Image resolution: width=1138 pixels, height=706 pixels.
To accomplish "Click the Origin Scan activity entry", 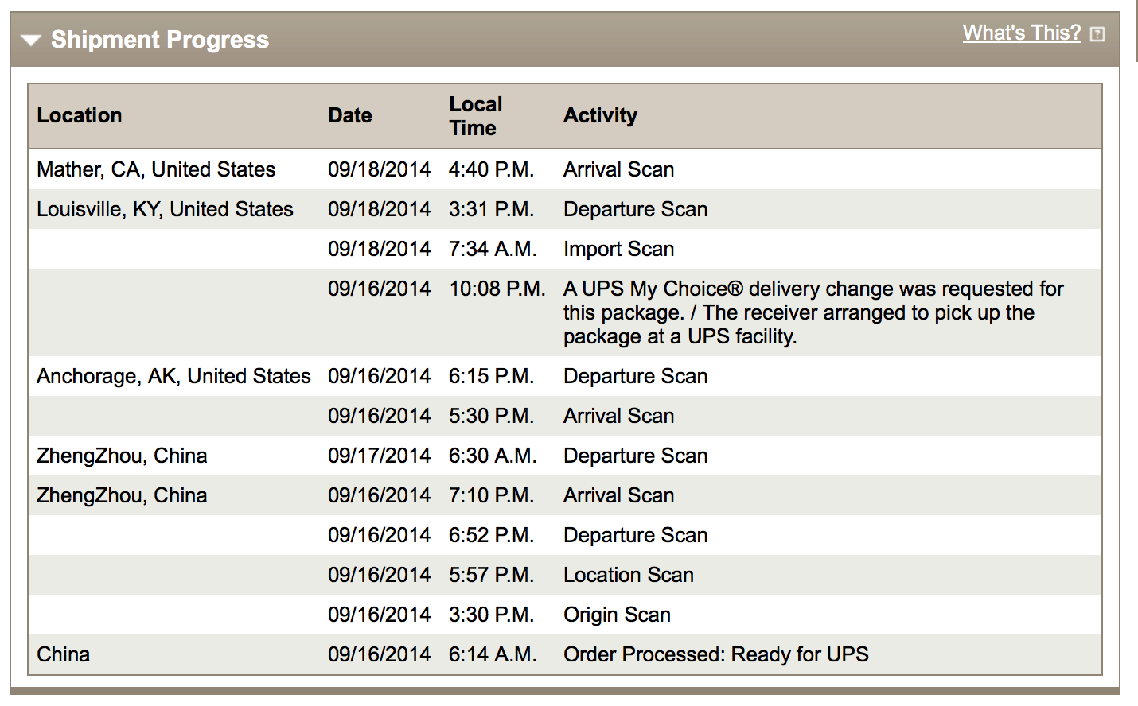I will click(617, 615).
